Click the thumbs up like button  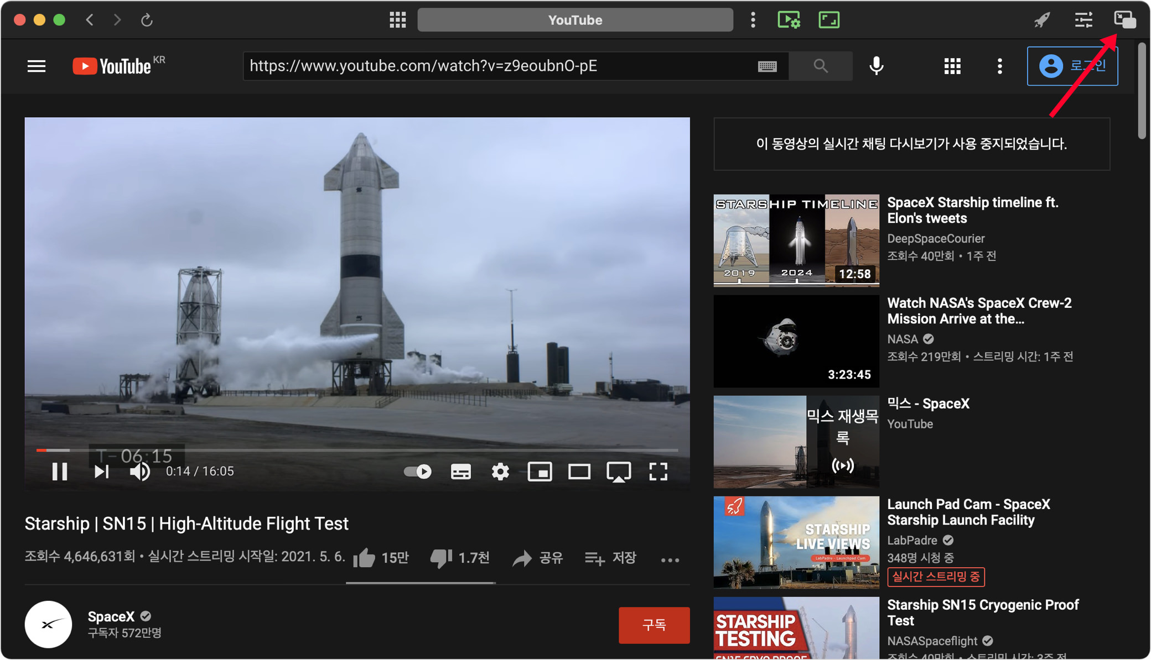coord(365,558)
